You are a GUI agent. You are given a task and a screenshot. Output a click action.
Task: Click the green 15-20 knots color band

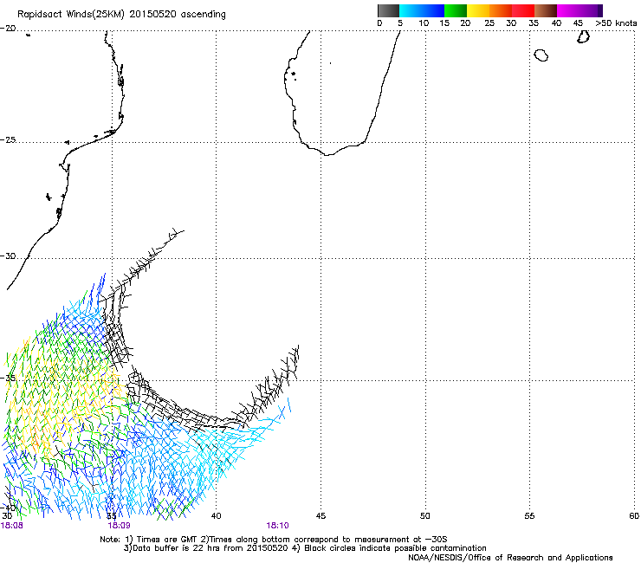[456, 10]
